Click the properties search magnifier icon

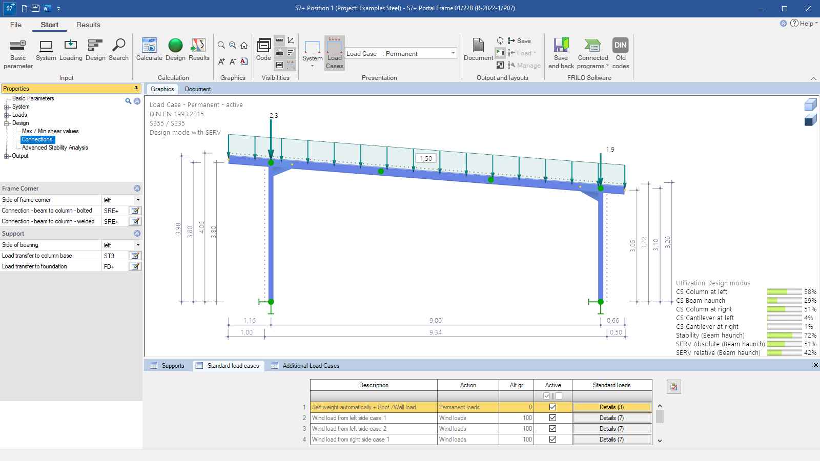pos(128,101)
